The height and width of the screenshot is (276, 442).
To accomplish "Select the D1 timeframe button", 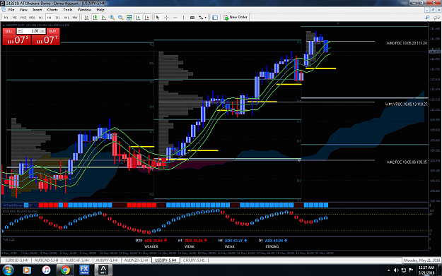I will tap(58, 18).
